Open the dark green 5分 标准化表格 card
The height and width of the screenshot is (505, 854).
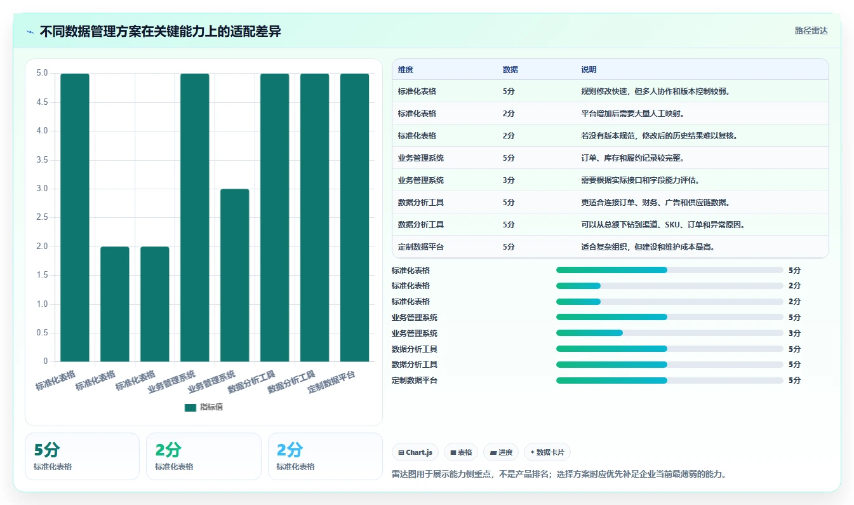click(82, 456)
